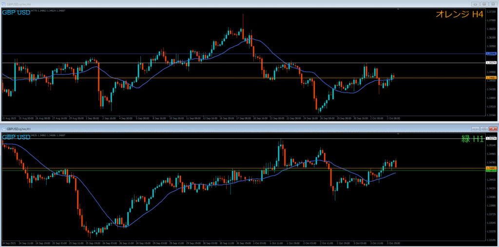This screenshot has height=247, width=499.
Task: Click the H4 chart window title icon
Action: point(3,4)
